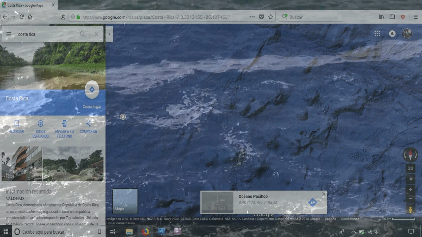The height and width of the screenshot is (237, 422).
Task: Close the Costa Rica - Google Maps tab
Action: 53,5
